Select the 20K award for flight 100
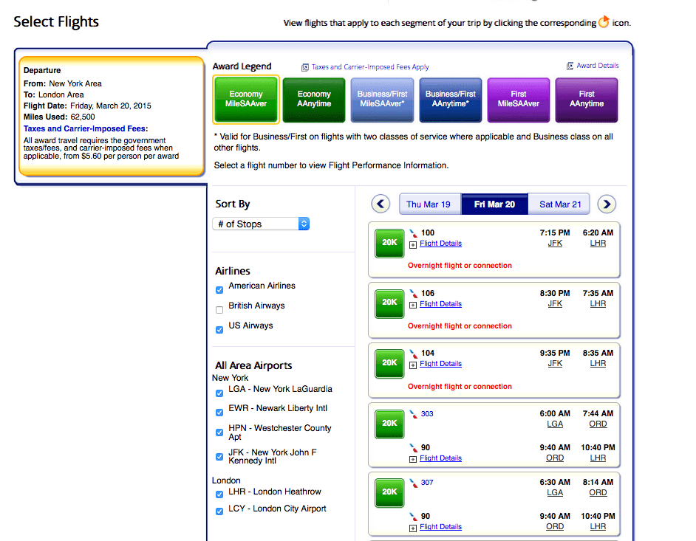The image size is (696, 541). [389, 243]
